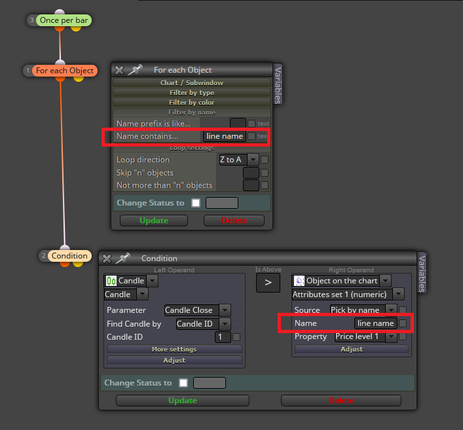463x430 pixels.
Task: Open Parameter Candle Close dropdown
Action: [x=198, y=310]
